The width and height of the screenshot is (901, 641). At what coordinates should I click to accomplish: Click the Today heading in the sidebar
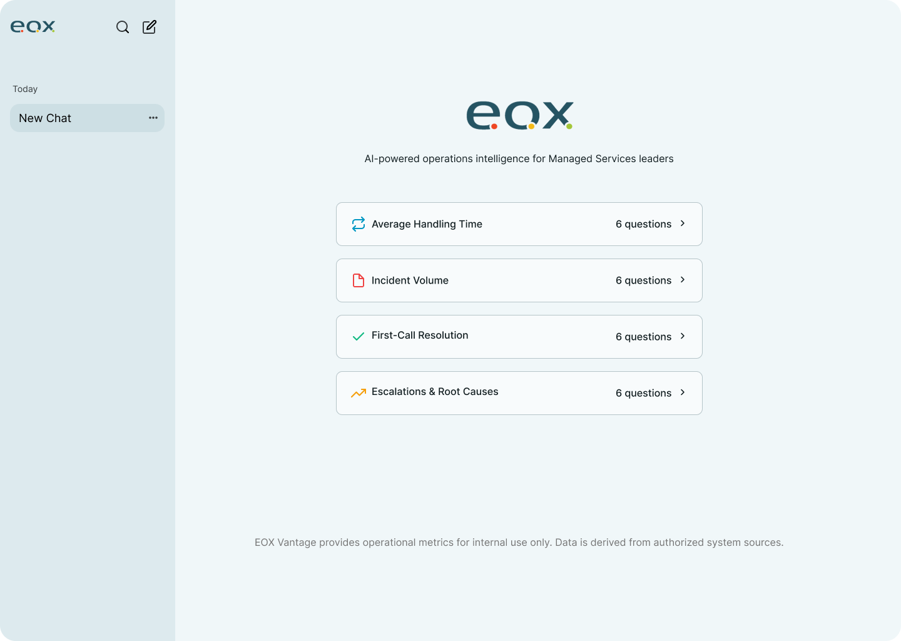click(x=25, y=89)
